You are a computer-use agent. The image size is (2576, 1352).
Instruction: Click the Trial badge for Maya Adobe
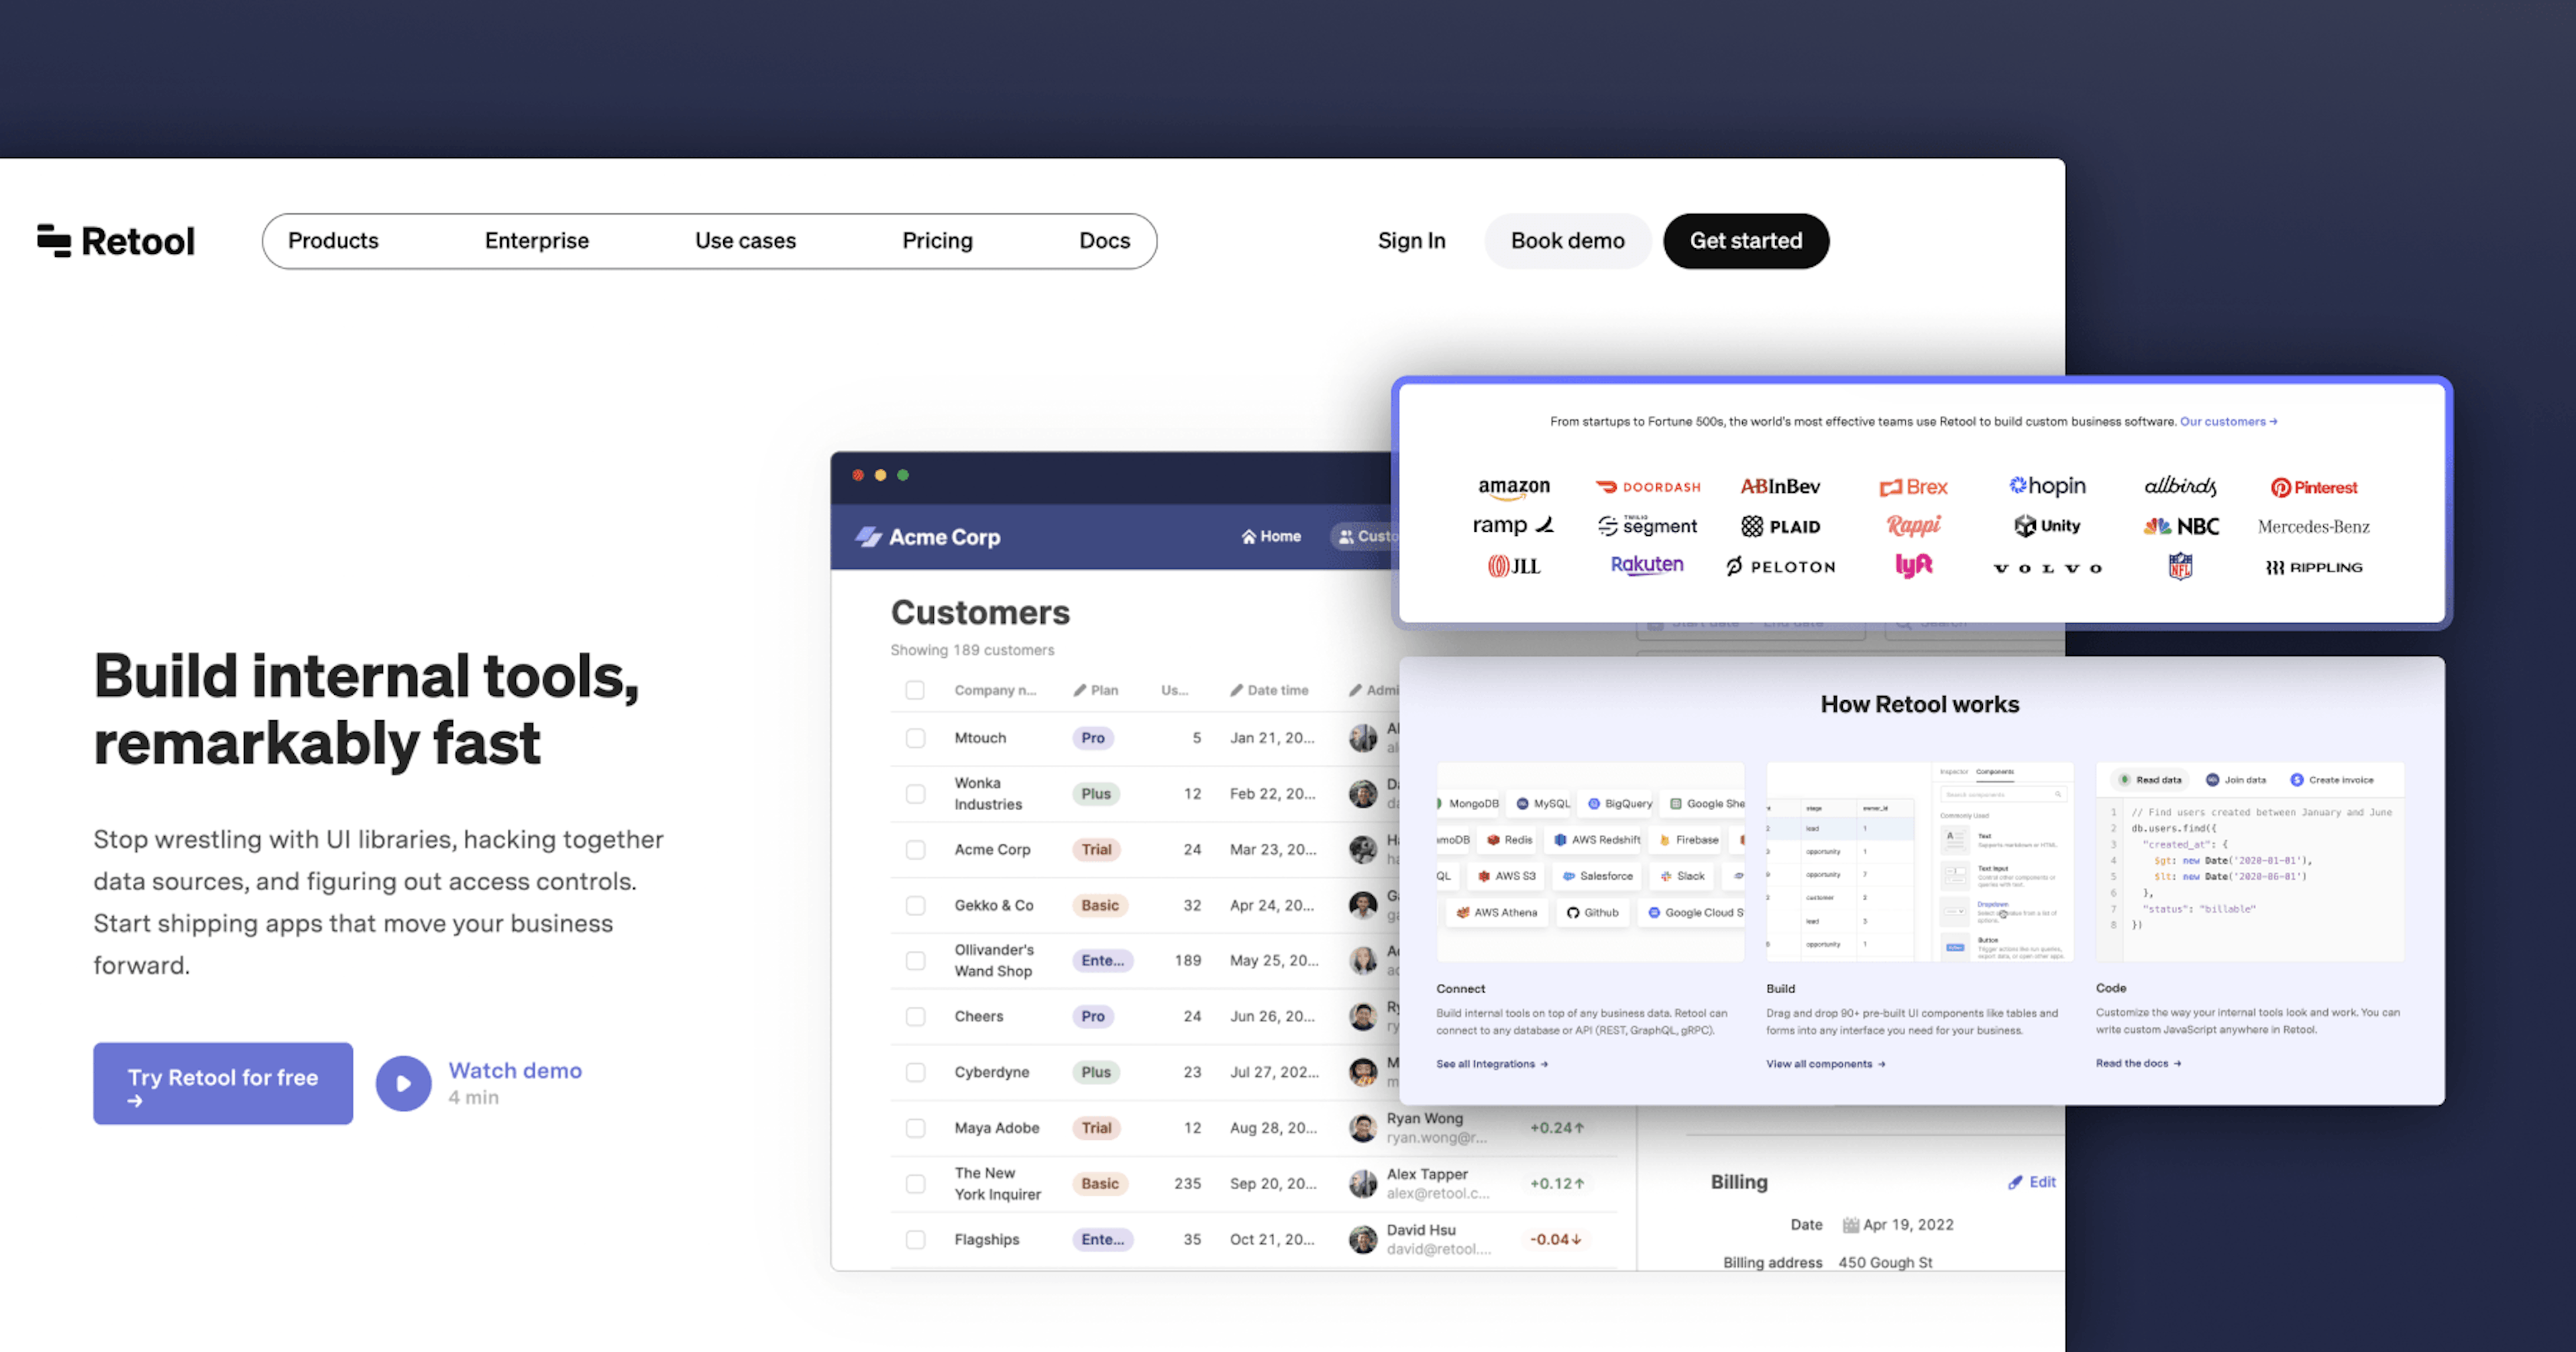pyautogui.click(x=1096, y=1128)
